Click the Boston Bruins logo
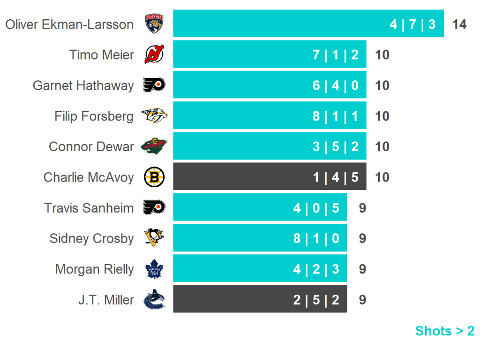 point(154,177)
